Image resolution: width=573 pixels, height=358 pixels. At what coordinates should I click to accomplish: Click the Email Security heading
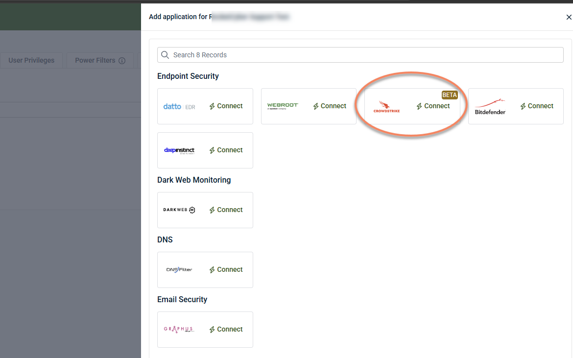(182, 299)
